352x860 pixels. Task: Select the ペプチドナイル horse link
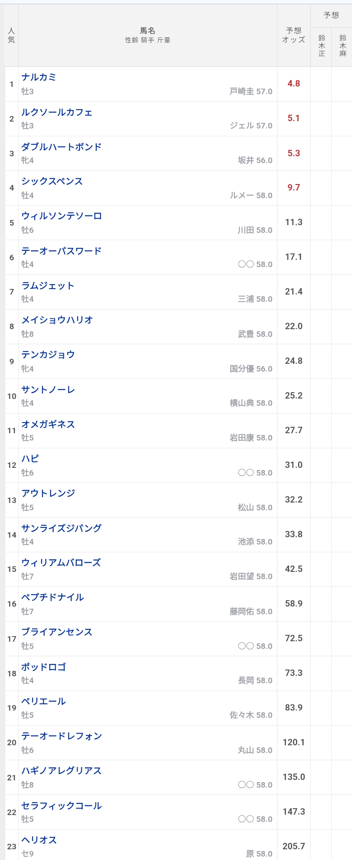pos(53,597)
